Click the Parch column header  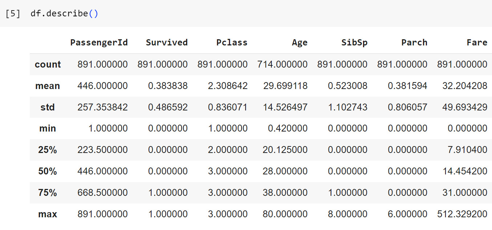(414, 43)
